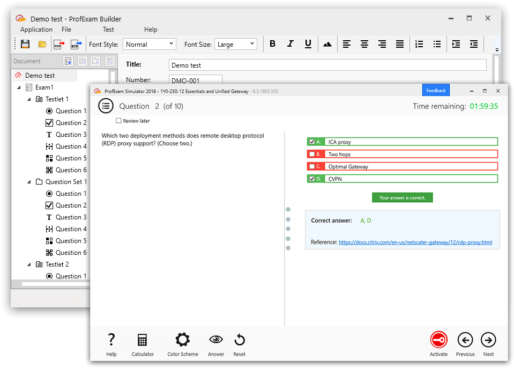Select Question 1 under Testlet 2

[x=66, y=276]
